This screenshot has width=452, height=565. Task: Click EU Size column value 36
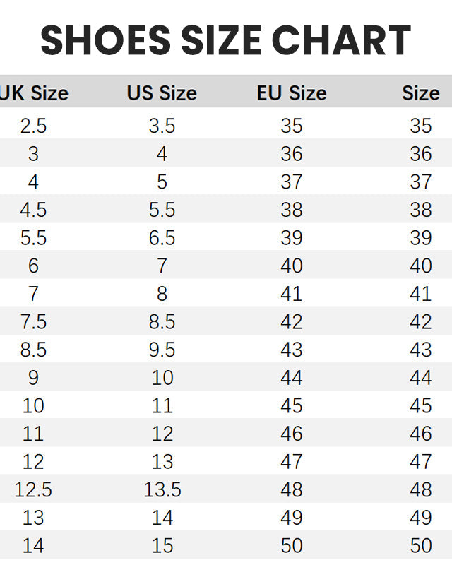(x=291, y=154)
